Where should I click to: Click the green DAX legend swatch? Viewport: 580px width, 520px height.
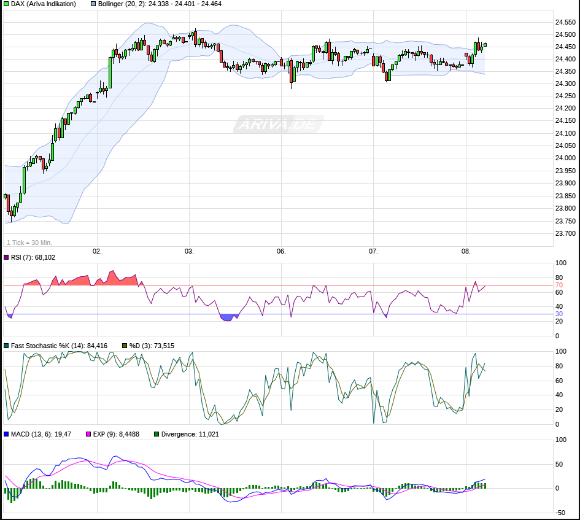(6, 4)
